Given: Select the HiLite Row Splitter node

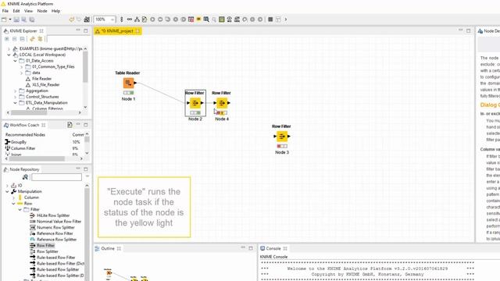Looking at the screenshot, I should (53, 215).
